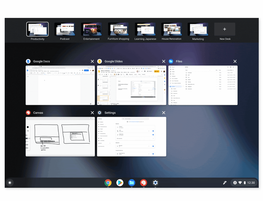Switch to the Entertainment desk
Image resolution: width=263 pixels, height=201 pixels.
coord(91,29)
